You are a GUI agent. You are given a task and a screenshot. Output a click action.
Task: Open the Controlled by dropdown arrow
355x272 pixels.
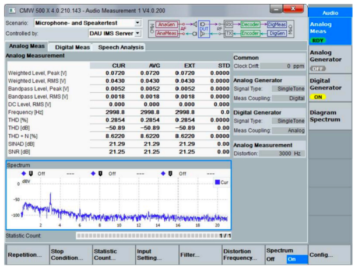pyautogui.click(x=137, y=33)
